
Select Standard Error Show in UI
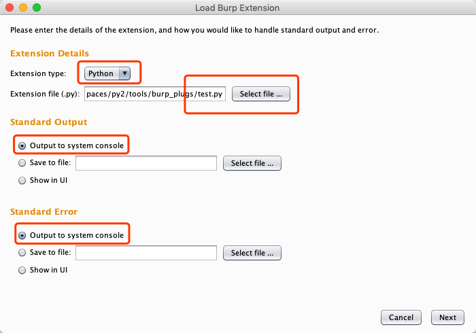tap(22, 270)
